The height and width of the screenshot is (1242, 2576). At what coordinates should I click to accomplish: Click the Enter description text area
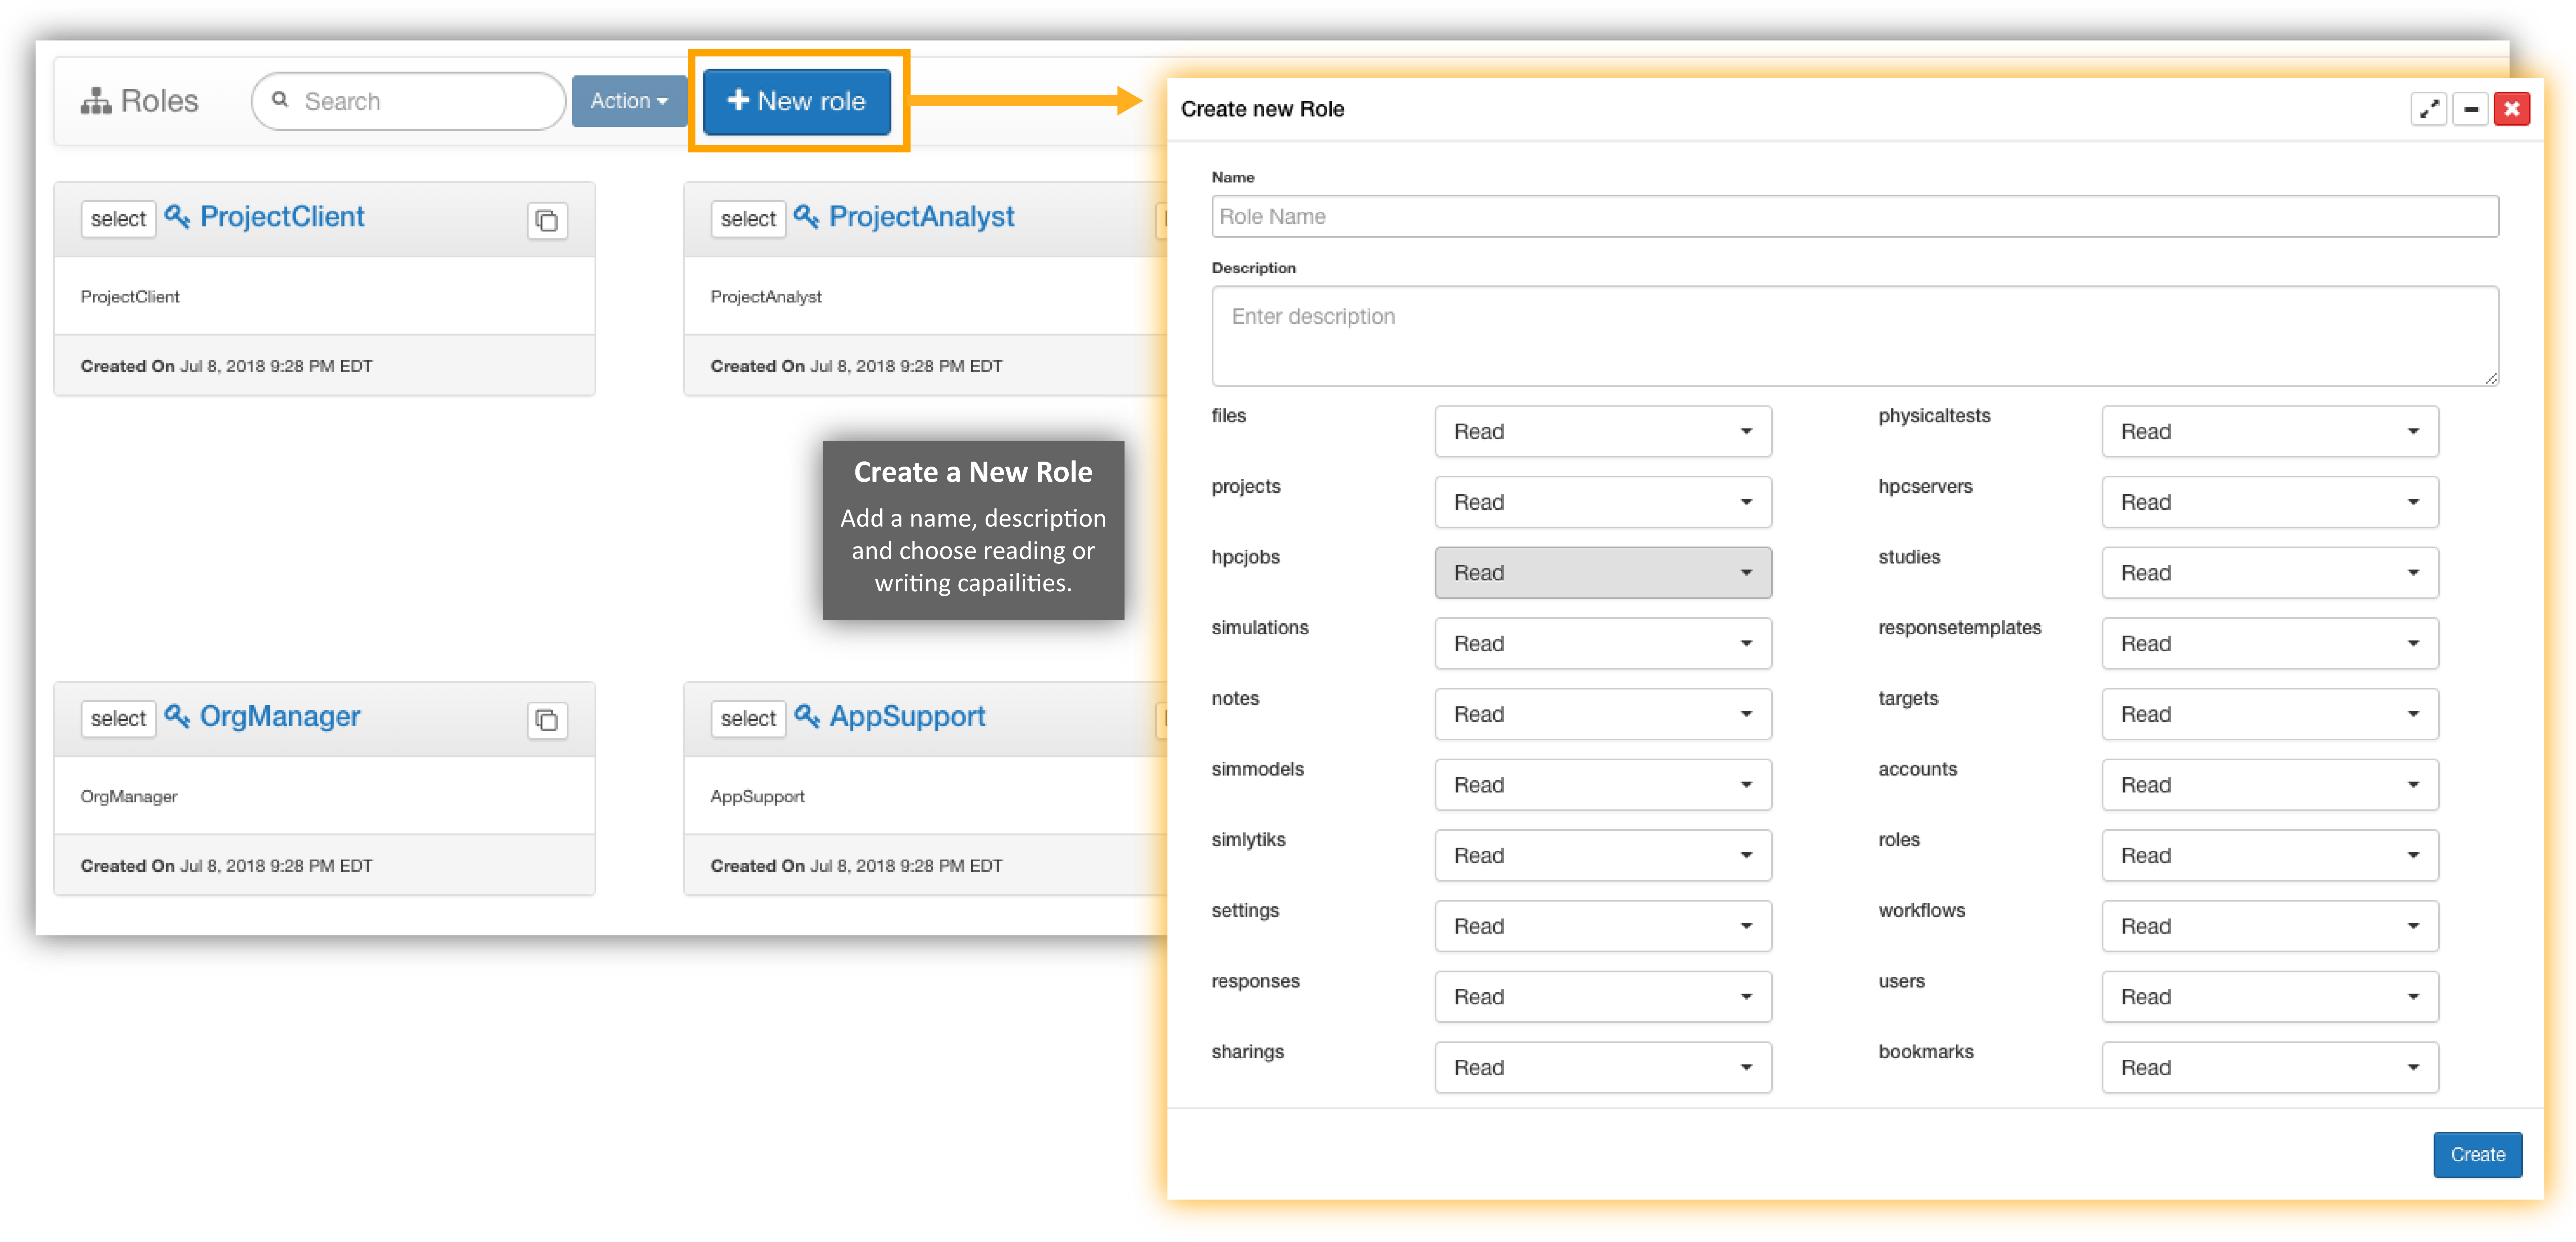click(1855, 336)
